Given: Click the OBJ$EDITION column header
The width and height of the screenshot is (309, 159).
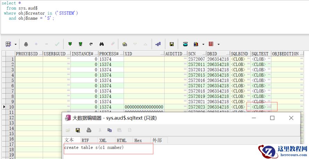Looking at the screenshot, I should (x=287, y=54).
